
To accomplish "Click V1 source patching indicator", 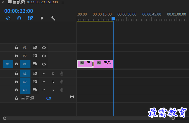I will [x=8, y=64].
